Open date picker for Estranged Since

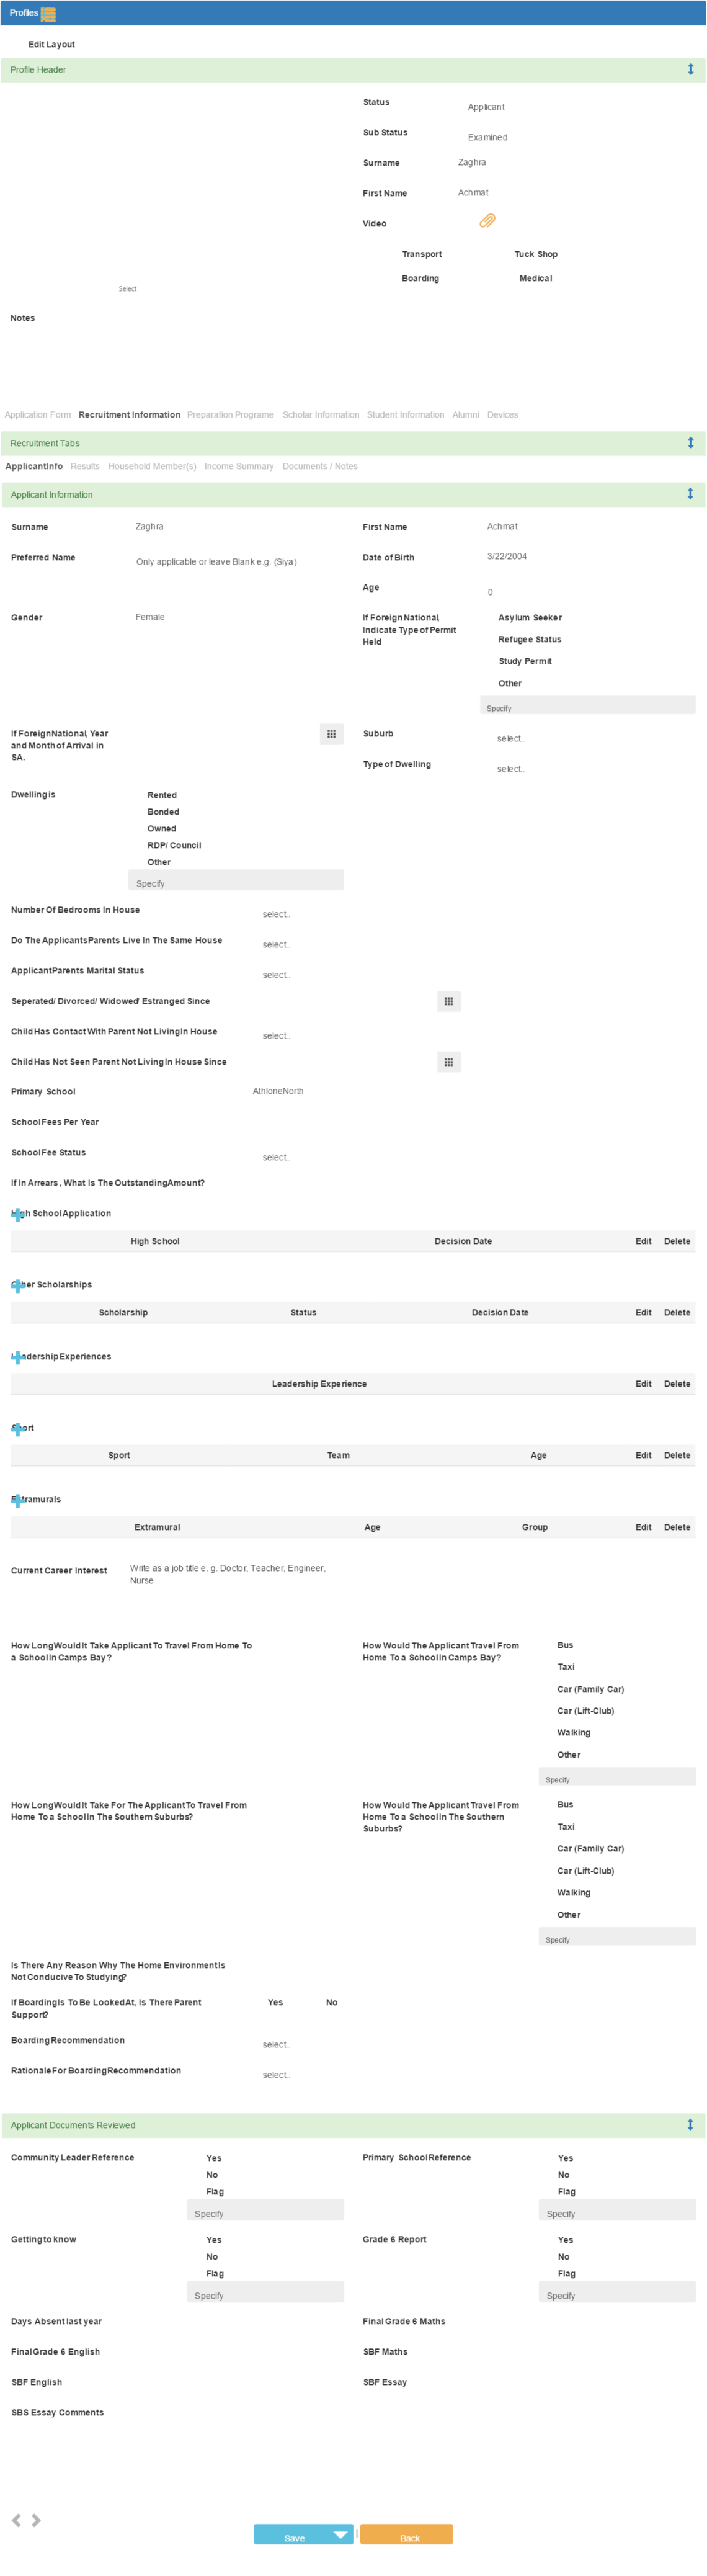pos(449,1001)
